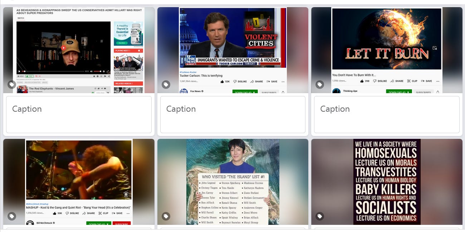This screenshot has width=465, height=232.
Task: Select the Who Visited The Island list thumbnail
Action: [x=233, y=182]
